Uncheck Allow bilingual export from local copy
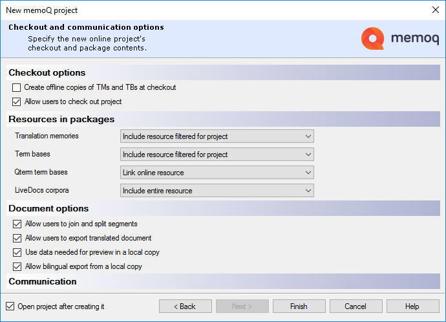This screenshot has height=322, width=446. pos(17,266)
